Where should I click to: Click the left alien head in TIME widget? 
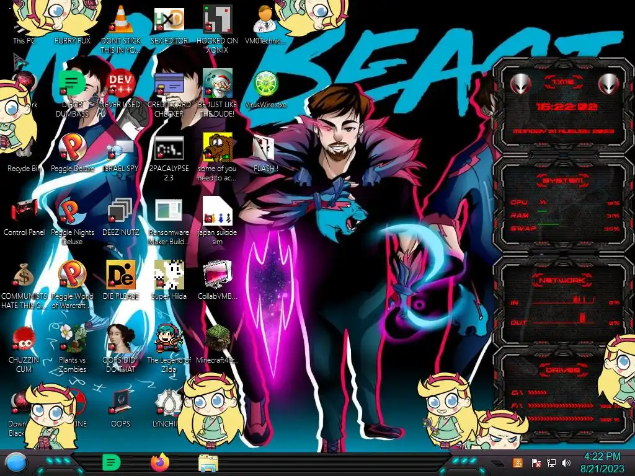pyautogui.click(x=520, y=84)
